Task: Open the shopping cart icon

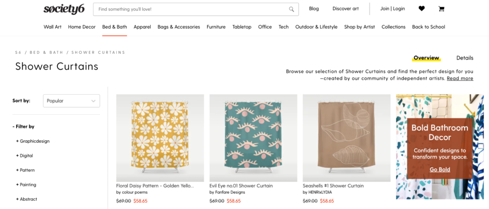Action: click(442, 9)
